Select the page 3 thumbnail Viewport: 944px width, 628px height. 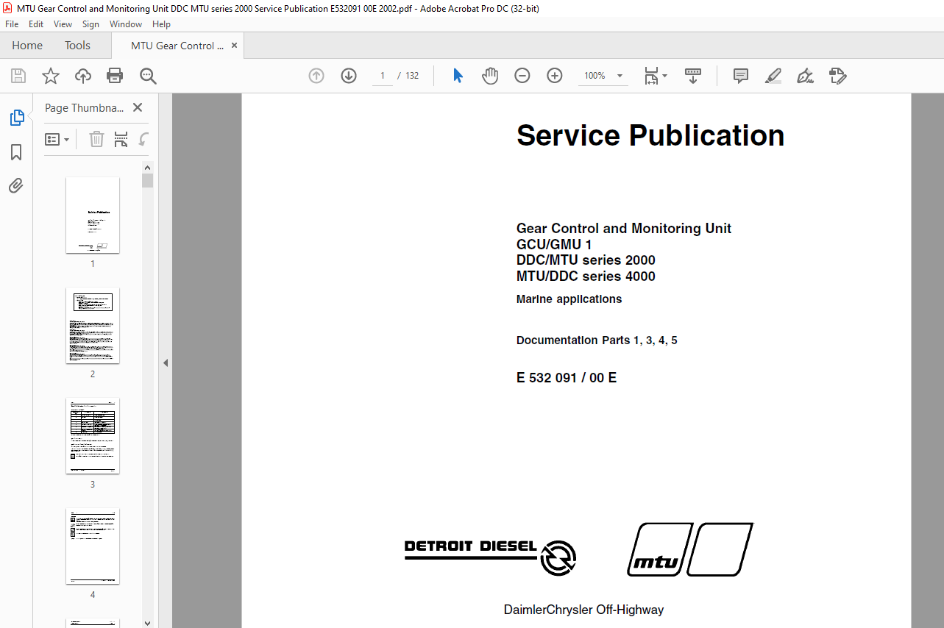[93, 435]
